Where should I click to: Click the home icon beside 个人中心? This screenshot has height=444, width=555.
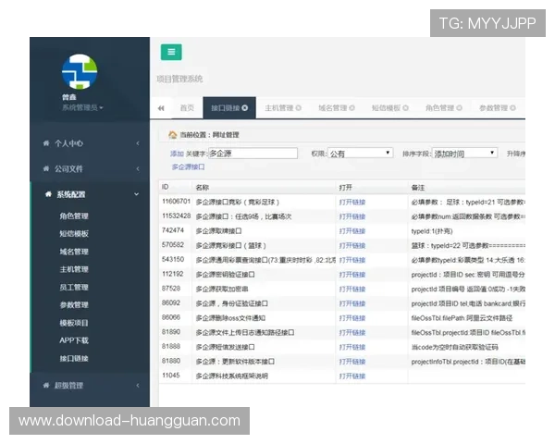pyautogui.click(x=46, y=143)
